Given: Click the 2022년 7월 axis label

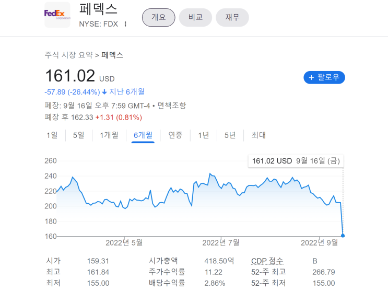Looking at the screenshot, I should [221, 243].
